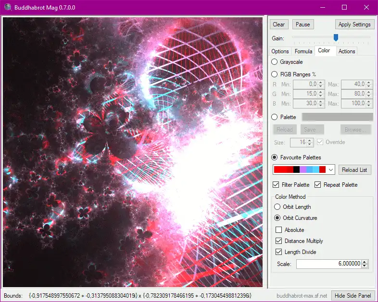
Task: Uncheck Distance Multiply option
Action: (279, 241)
